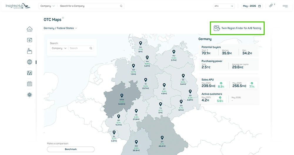Select the TH map pin
Viewport: 294px width, 155px height.
pyautogui.click(x=161, y=104)
